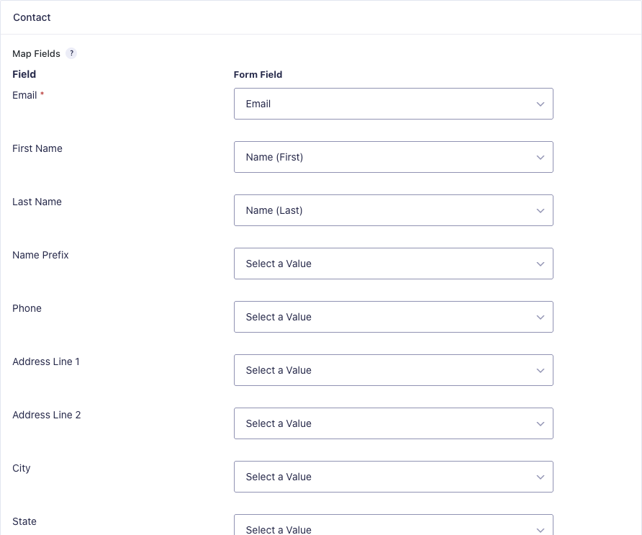Click the First Name field label
The height and width of the screenshot is (535, 642).
click(37, 148)
